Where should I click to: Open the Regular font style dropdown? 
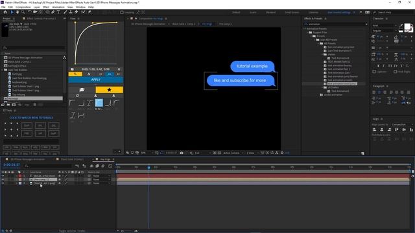385,30
